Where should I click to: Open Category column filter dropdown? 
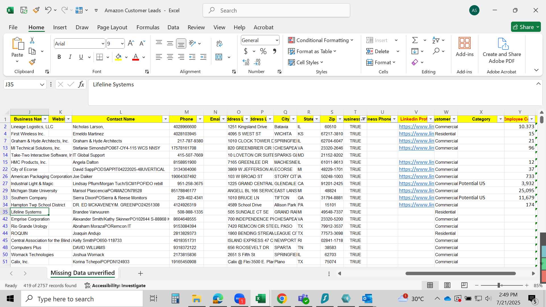coord(500,119)
